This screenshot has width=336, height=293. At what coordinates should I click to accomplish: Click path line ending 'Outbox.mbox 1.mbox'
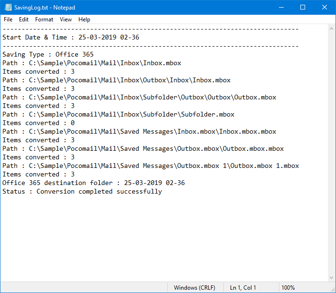pos(151,166)
